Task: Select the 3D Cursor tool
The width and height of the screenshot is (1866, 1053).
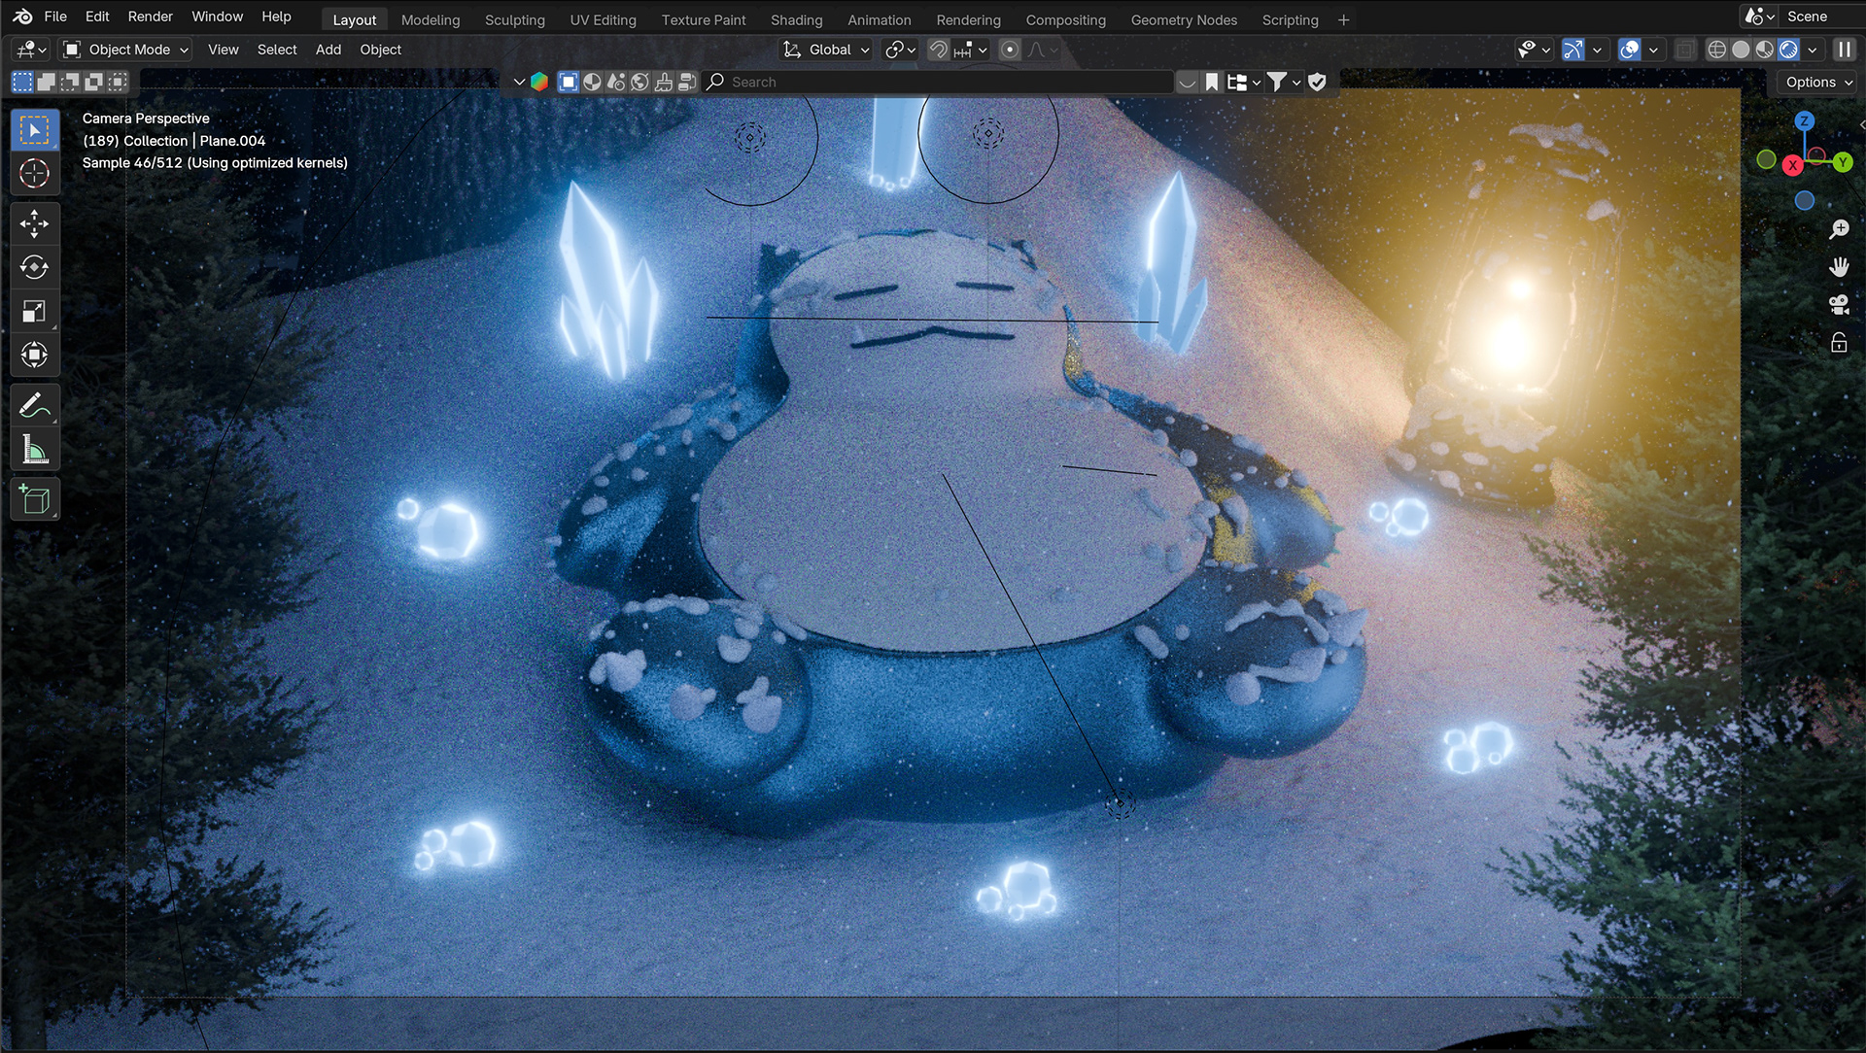Action: pos(34,173)
